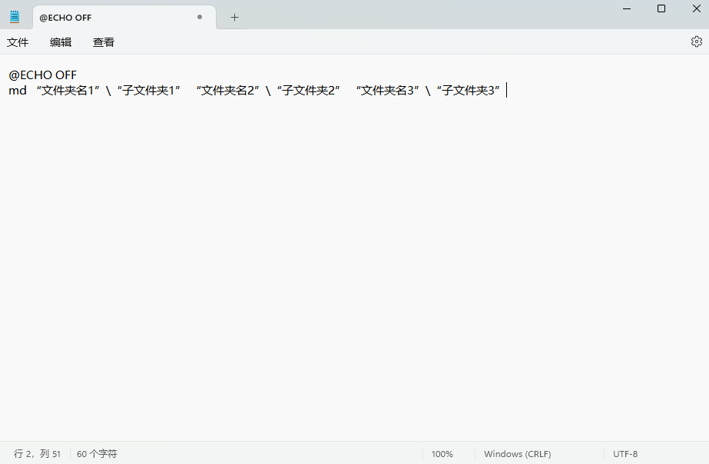Add a new tab with plus button
This screenshot has height=464, width=709.
click(234, 18)
